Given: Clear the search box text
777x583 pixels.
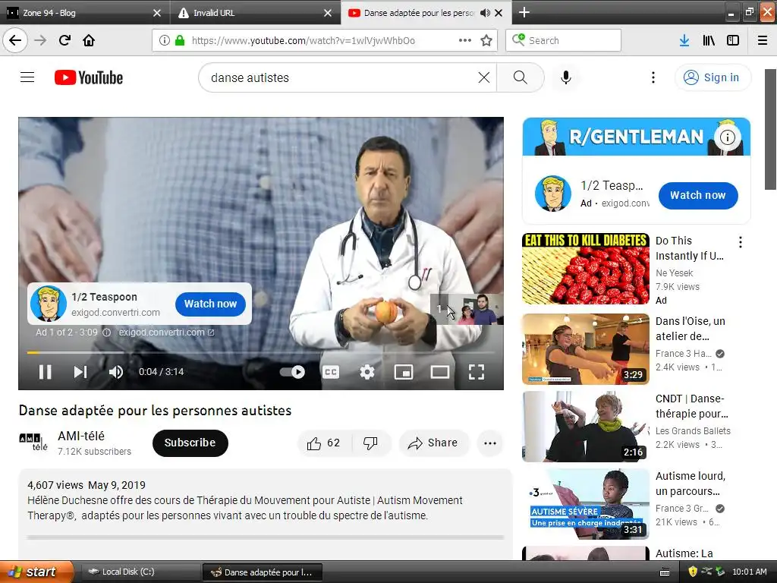Looking at the screenshot, I should coord(483,77).
